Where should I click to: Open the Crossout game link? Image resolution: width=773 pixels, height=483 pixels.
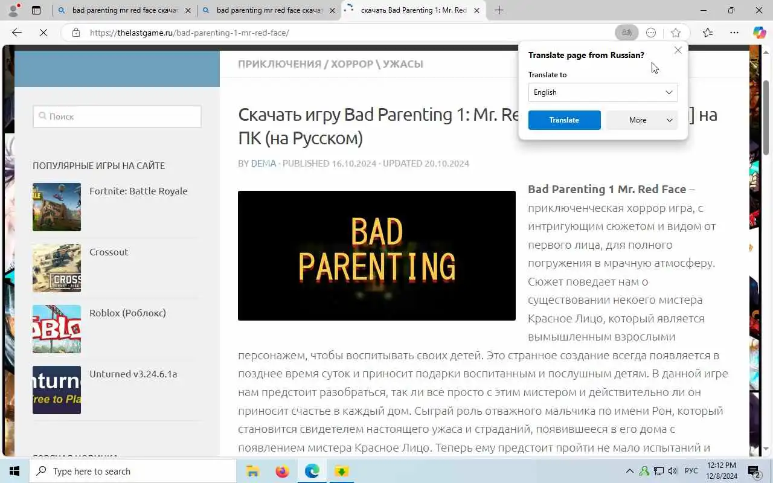click(109, 252)
